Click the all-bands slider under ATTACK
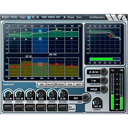The image size is (128, 128). click(52, 107)
